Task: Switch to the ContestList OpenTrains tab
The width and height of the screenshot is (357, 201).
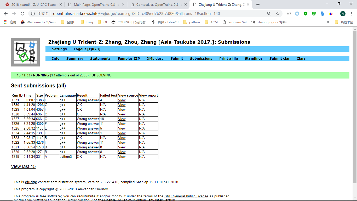Action: (159, 4)
